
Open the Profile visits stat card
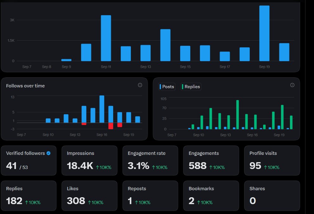[x=272, y=161]
